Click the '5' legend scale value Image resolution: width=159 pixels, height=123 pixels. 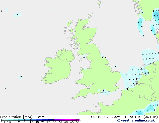(x=25, y=122)
